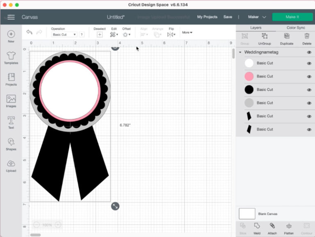The height and width of the screenshot is (237, 315).
Task: Open the main hamburger menu
Action: tap(11, 17)
